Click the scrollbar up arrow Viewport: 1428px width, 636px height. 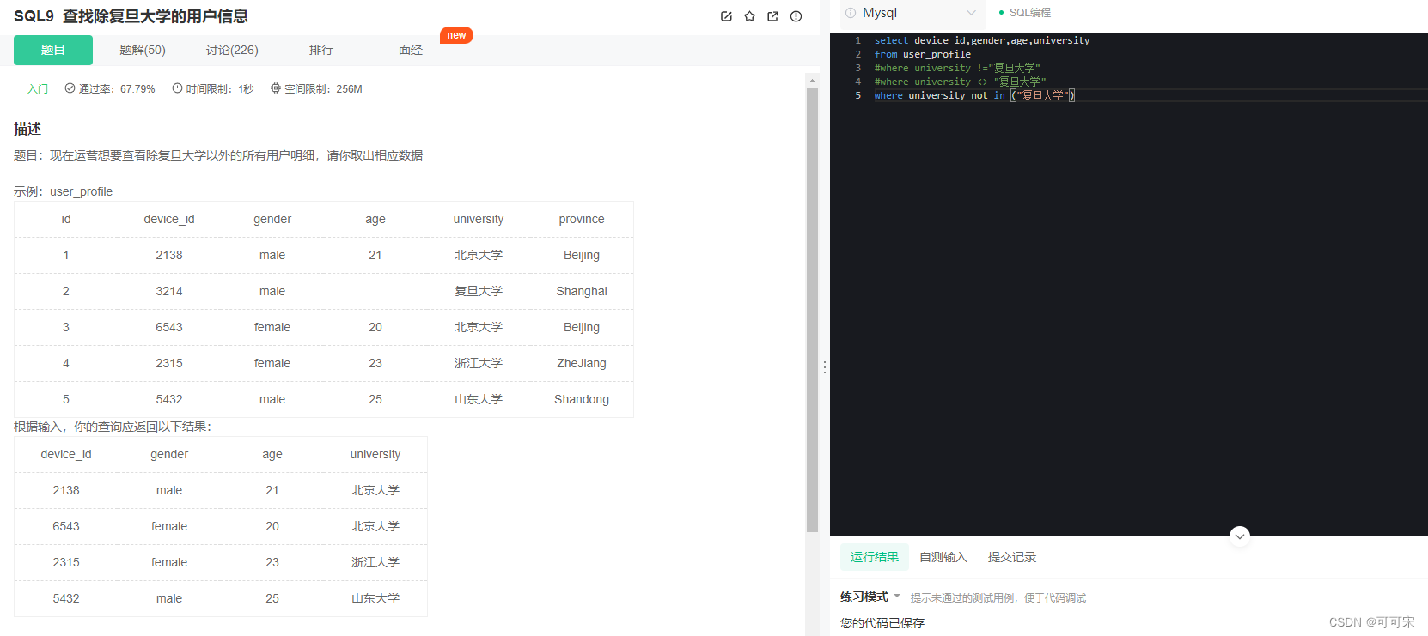(812, 81)
